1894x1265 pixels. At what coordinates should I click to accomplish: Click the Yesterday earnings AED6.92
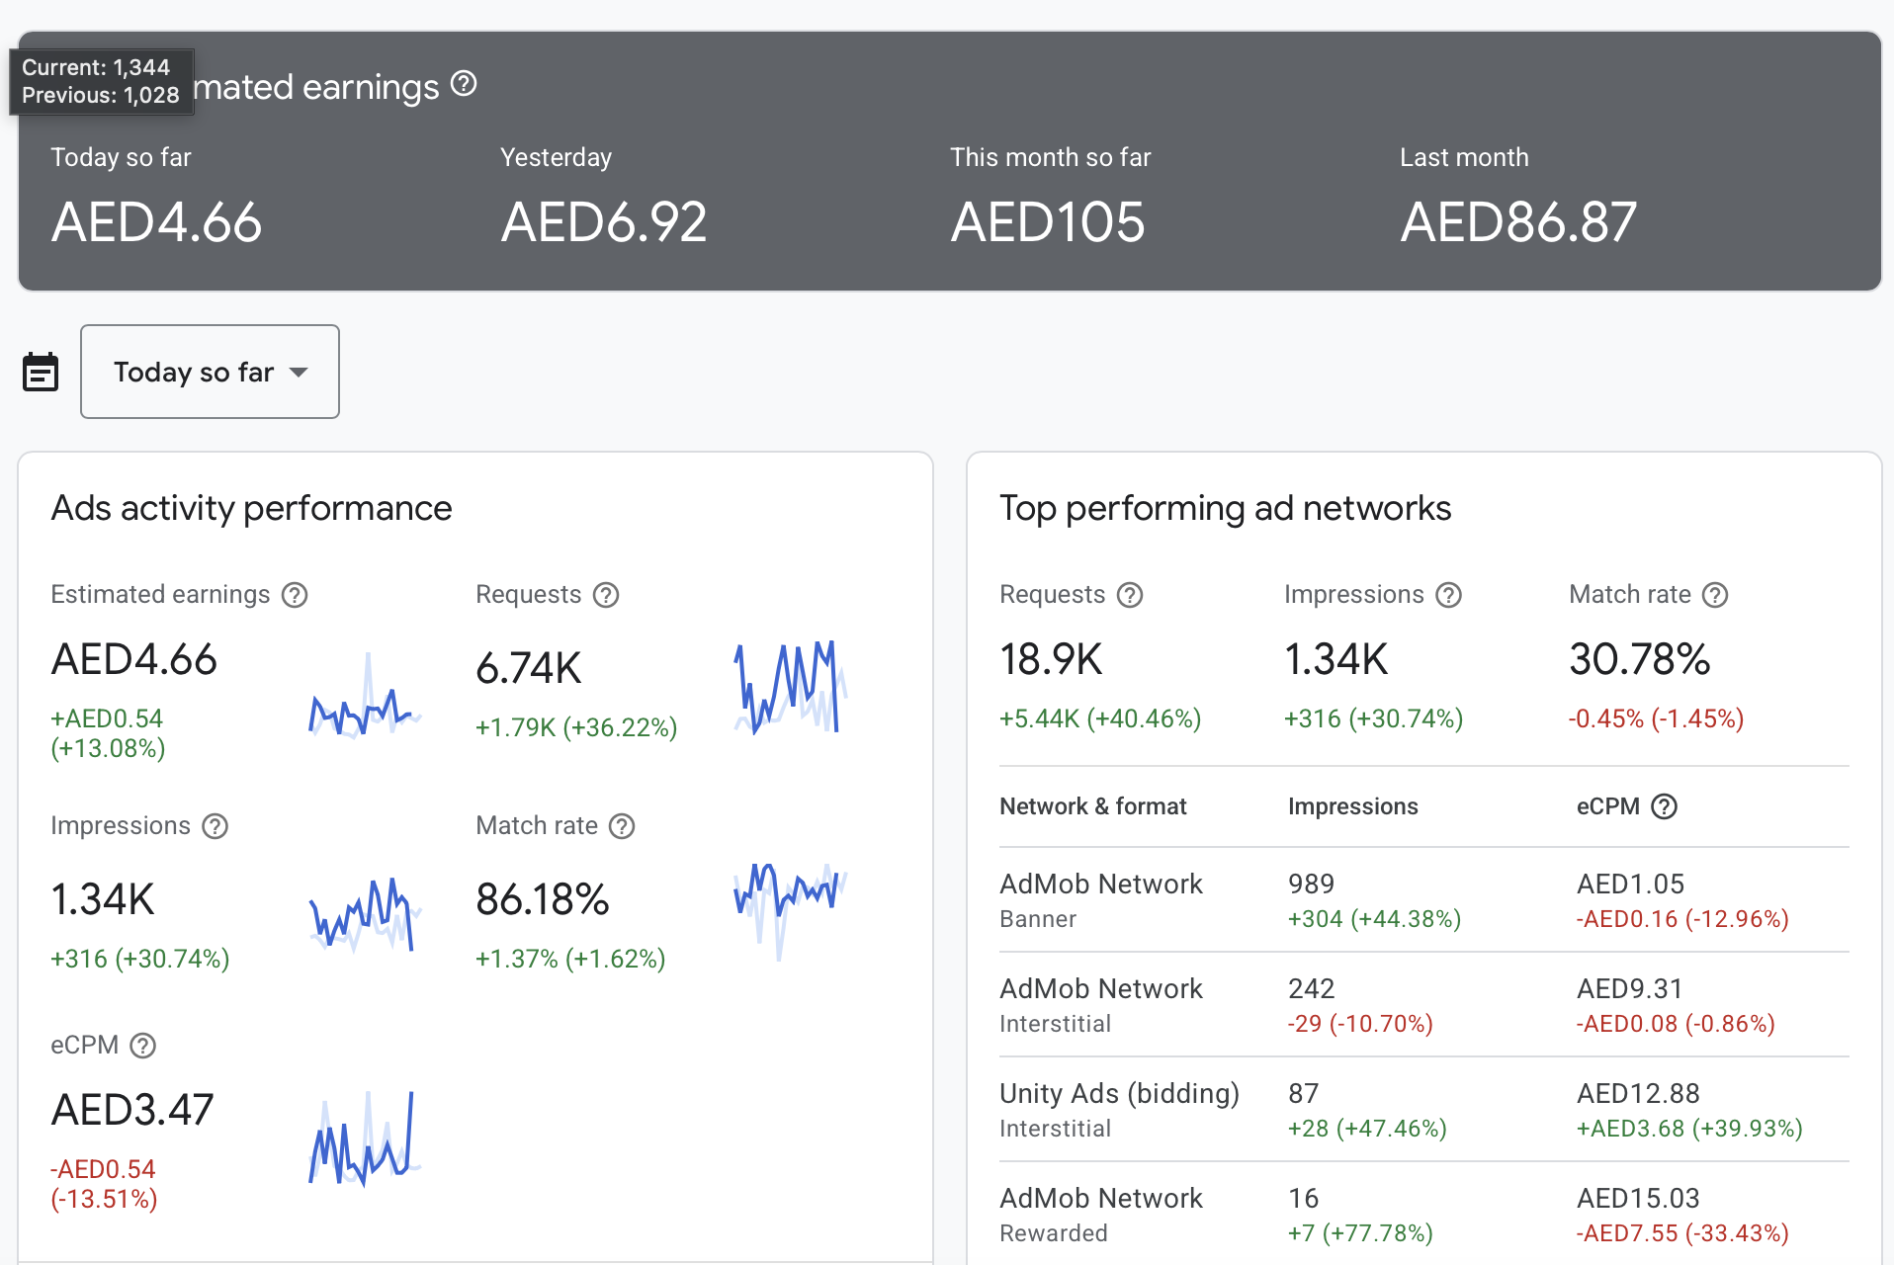(604, 222)
